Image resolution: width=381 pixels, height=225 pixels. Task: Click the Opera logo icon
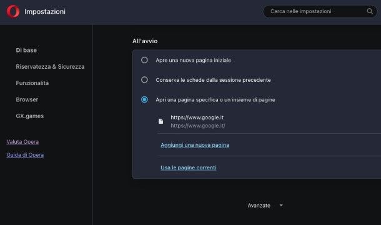(13, 11)
